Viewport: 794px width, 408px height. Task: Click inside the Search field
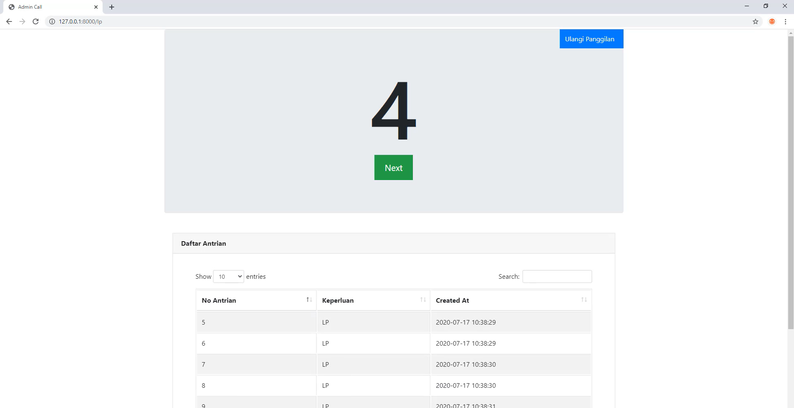(557, 276)
